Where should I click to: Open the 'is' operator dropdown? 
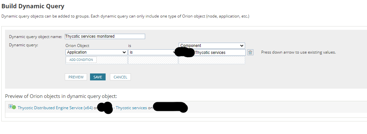(153, 52)
